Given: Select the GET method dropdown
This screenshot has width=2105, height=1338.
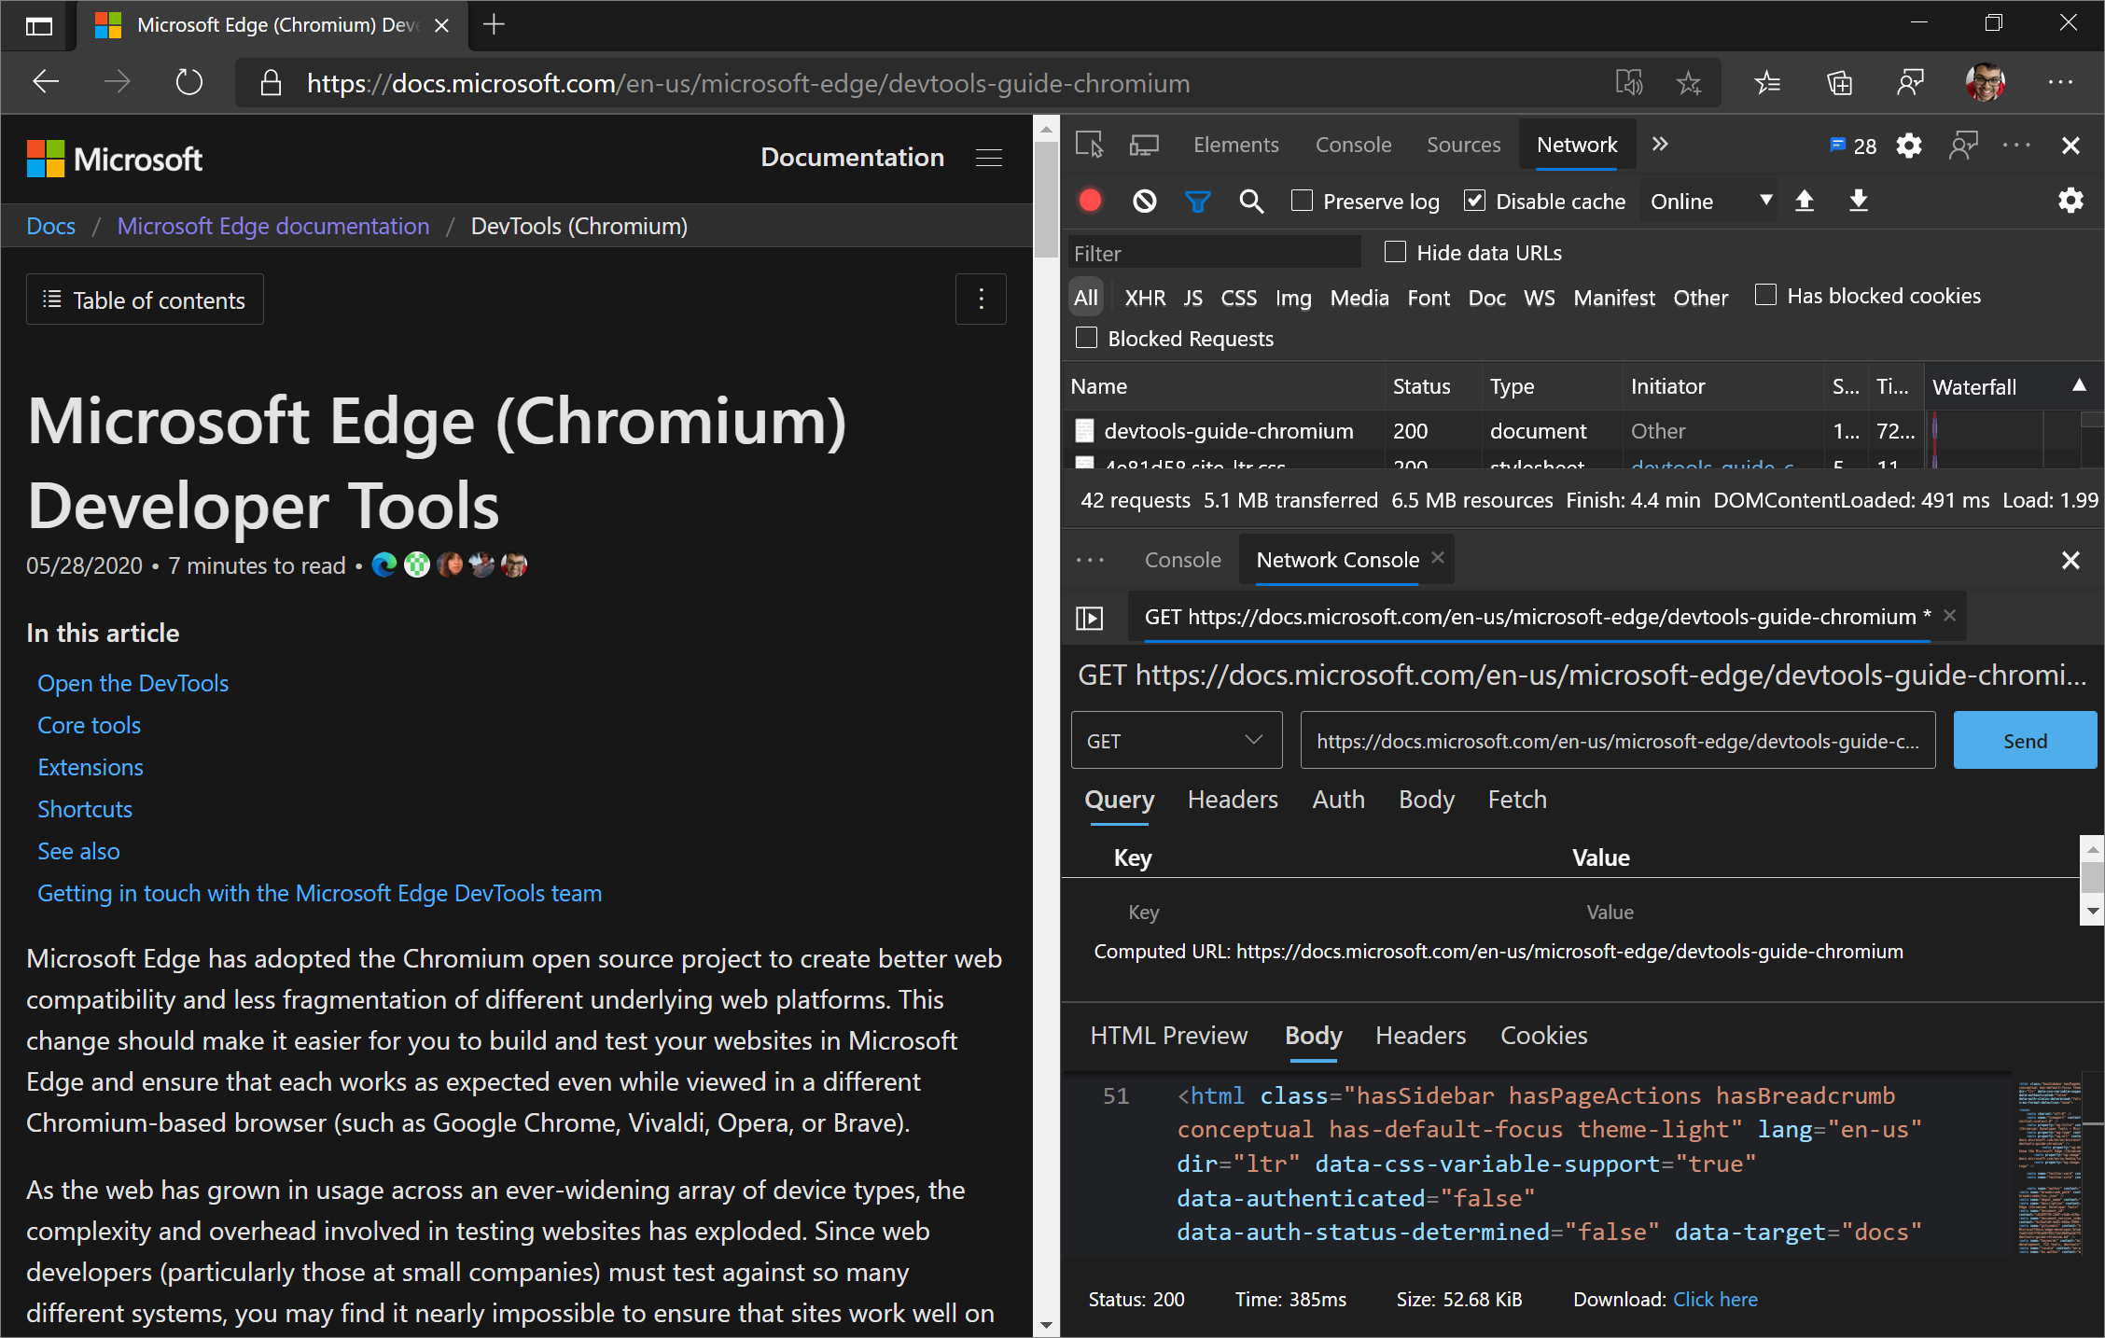Looking at the screenshot, I should click(x=1172, y=740).
